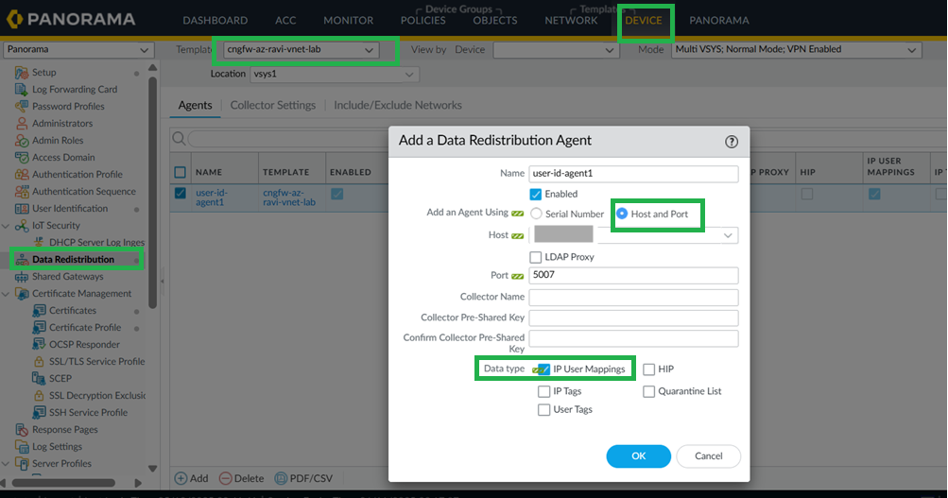Click the PDF/CSV export icon
The image size is (948, 498).
(x=279, y=478)
